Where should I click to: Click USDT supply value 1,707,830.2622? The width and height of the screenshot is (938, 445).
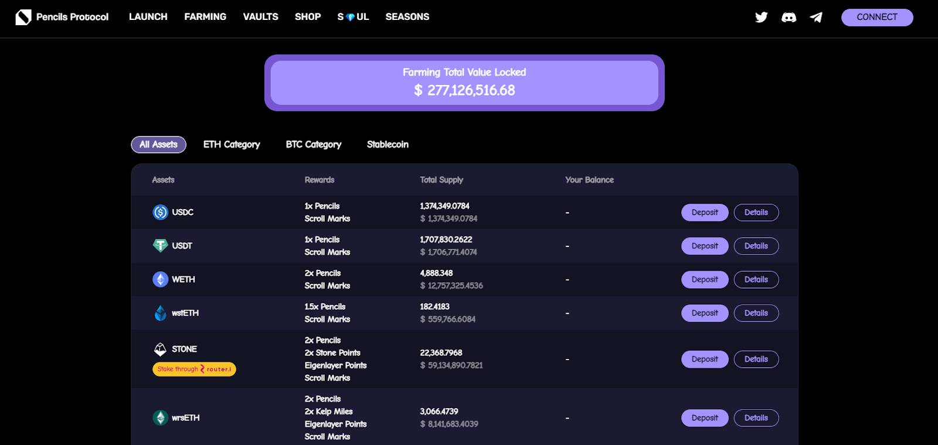point(446,239)
